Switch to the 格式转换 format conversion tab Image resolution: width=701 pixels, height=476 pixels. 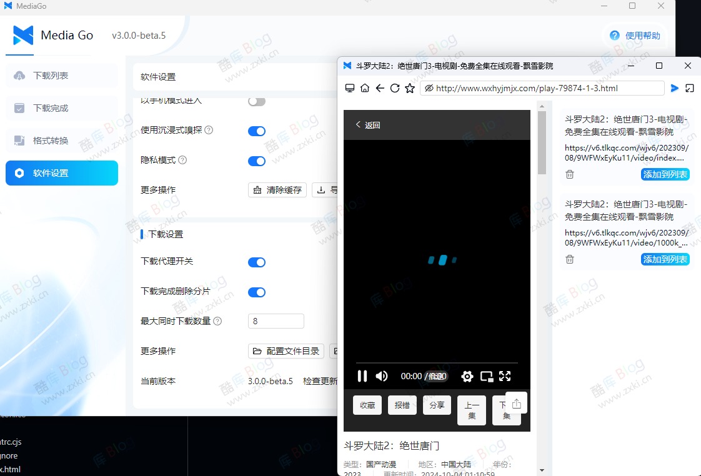click(62, 141)
